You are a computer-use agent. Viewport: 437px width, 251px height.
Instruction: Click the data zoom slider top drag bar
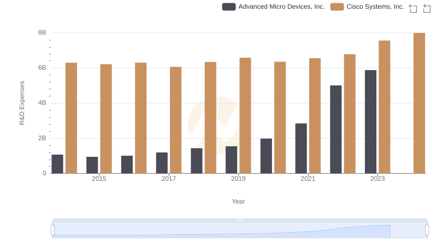tap(240, 220)
